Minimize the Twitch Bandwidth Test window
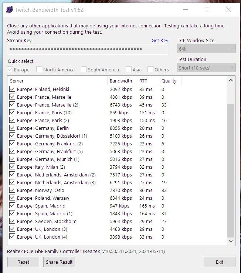The image size is (241, 273). [186, 10]
